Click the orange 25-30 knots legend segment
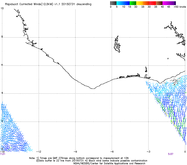 pyautogui.click(x=146, y=3)
